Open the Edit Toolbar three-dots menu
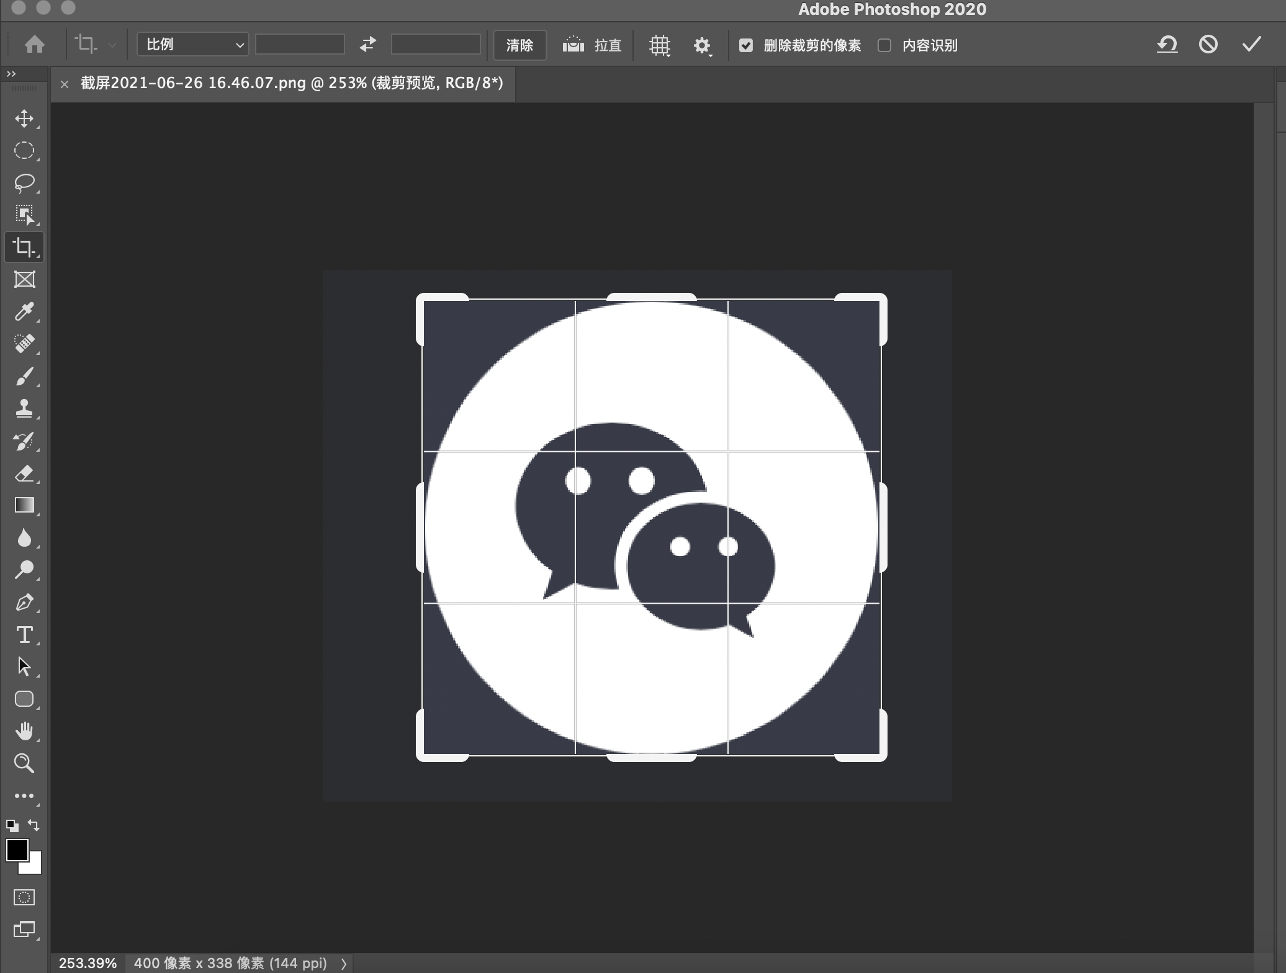Viewport: 1286px width, 973px height. (x=24, y=796)
